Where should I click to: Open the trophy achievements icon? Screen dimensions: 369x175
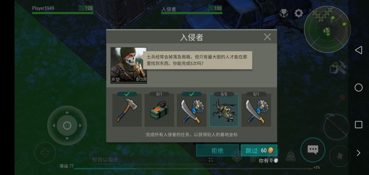pos(284,13)
